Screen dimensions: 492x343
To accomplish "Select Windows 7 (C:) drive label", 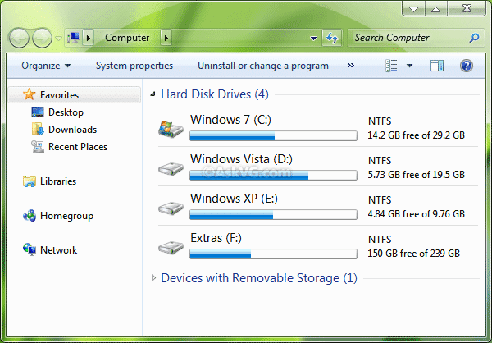I will 230,120.
